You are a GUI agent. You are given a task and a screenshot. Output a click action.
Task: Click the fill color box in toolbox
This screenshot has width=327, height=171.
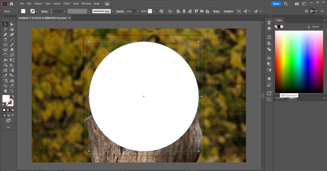pos(6,99)
